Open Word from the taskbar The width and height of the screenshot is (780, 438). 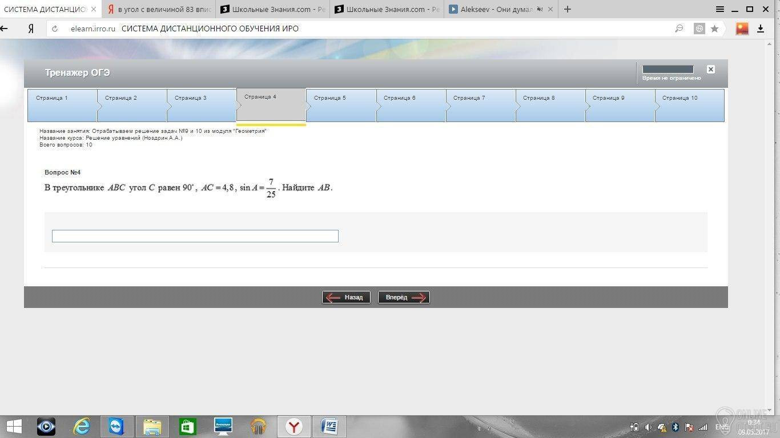[x=329, y=426]
